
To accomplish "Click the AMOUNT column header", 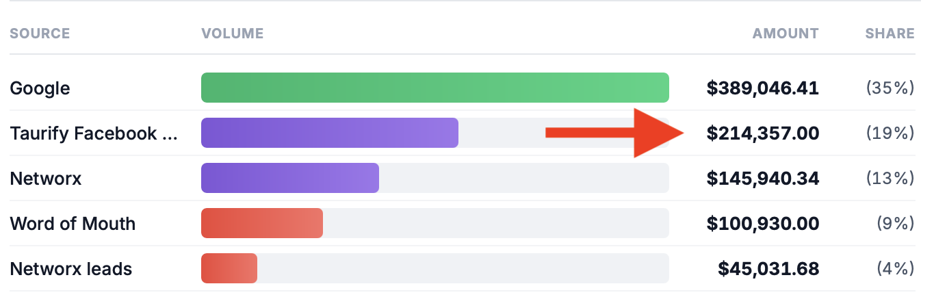I will (x=785, y=34).
